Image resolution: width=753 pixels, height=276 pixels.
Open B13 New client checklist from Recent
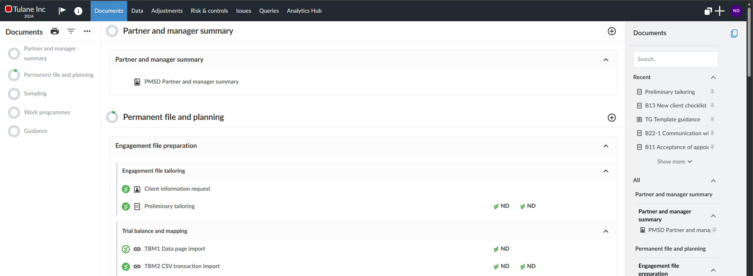pos(676,105)
